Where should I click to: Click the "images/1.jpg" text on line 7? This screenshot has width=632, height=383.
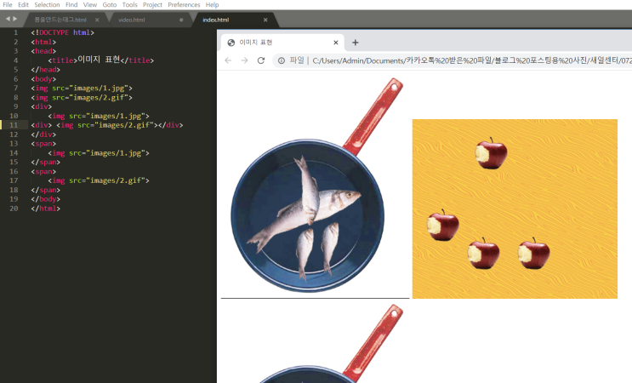tap(100, 88)
